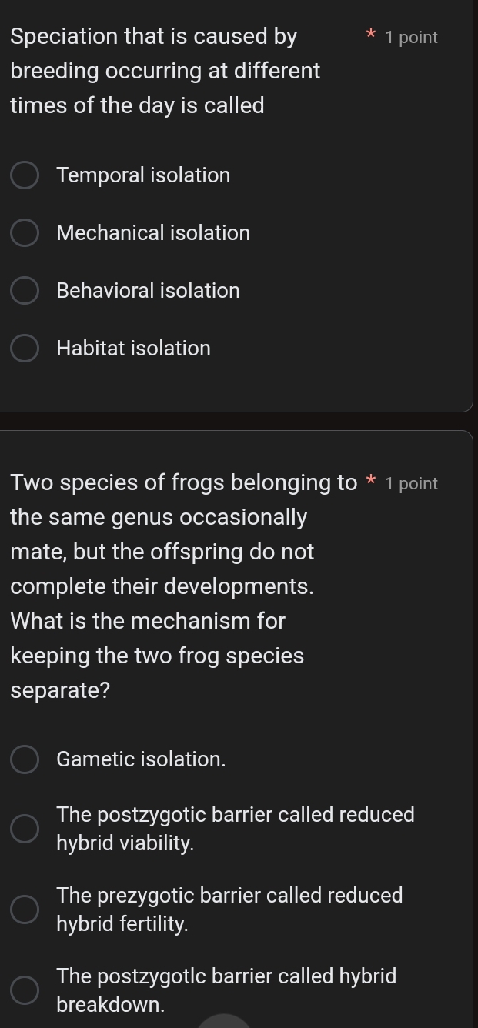Click the red asterisk on the frog question

370,482
